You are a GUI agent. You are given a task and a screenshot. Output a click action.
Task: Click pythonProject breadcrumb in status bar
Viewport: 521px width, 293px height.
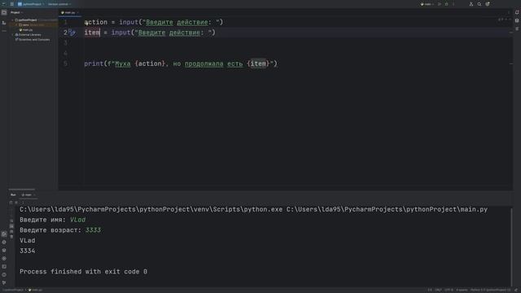pyautogui.click(x=13, y=290)
